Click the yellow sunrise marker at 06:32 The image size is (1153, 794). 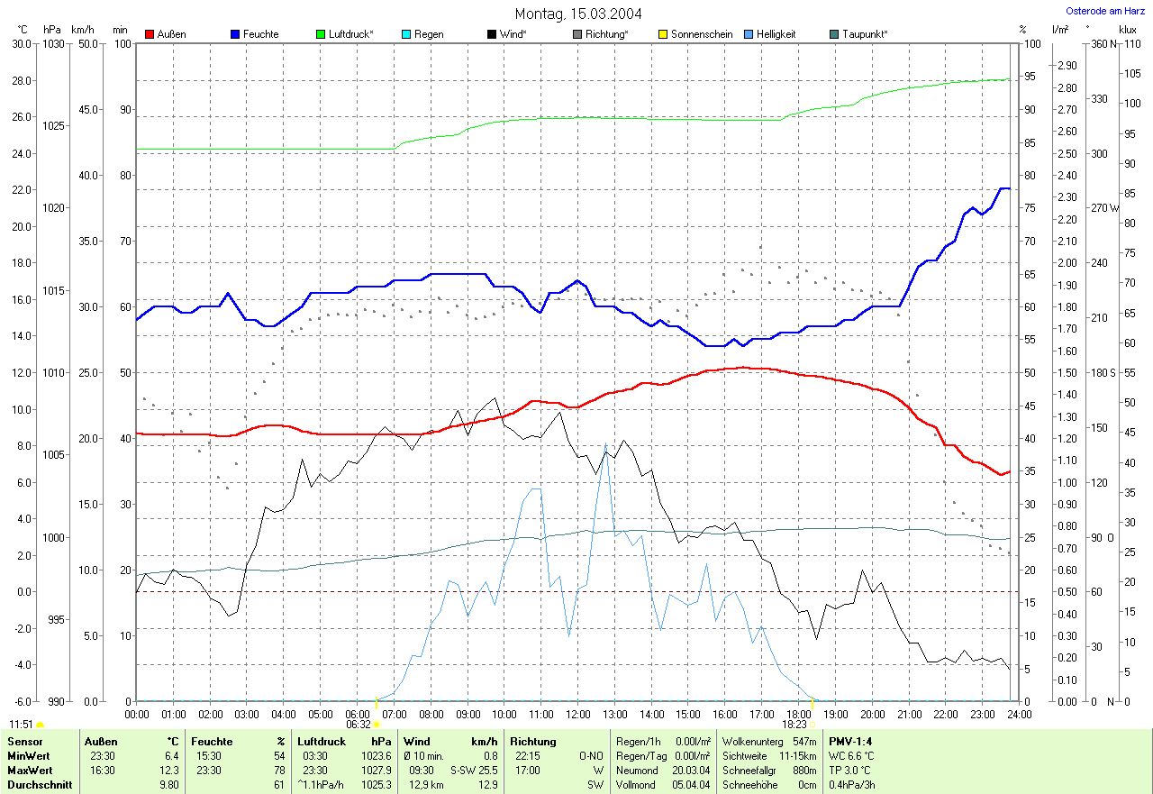tap(377, 724)
